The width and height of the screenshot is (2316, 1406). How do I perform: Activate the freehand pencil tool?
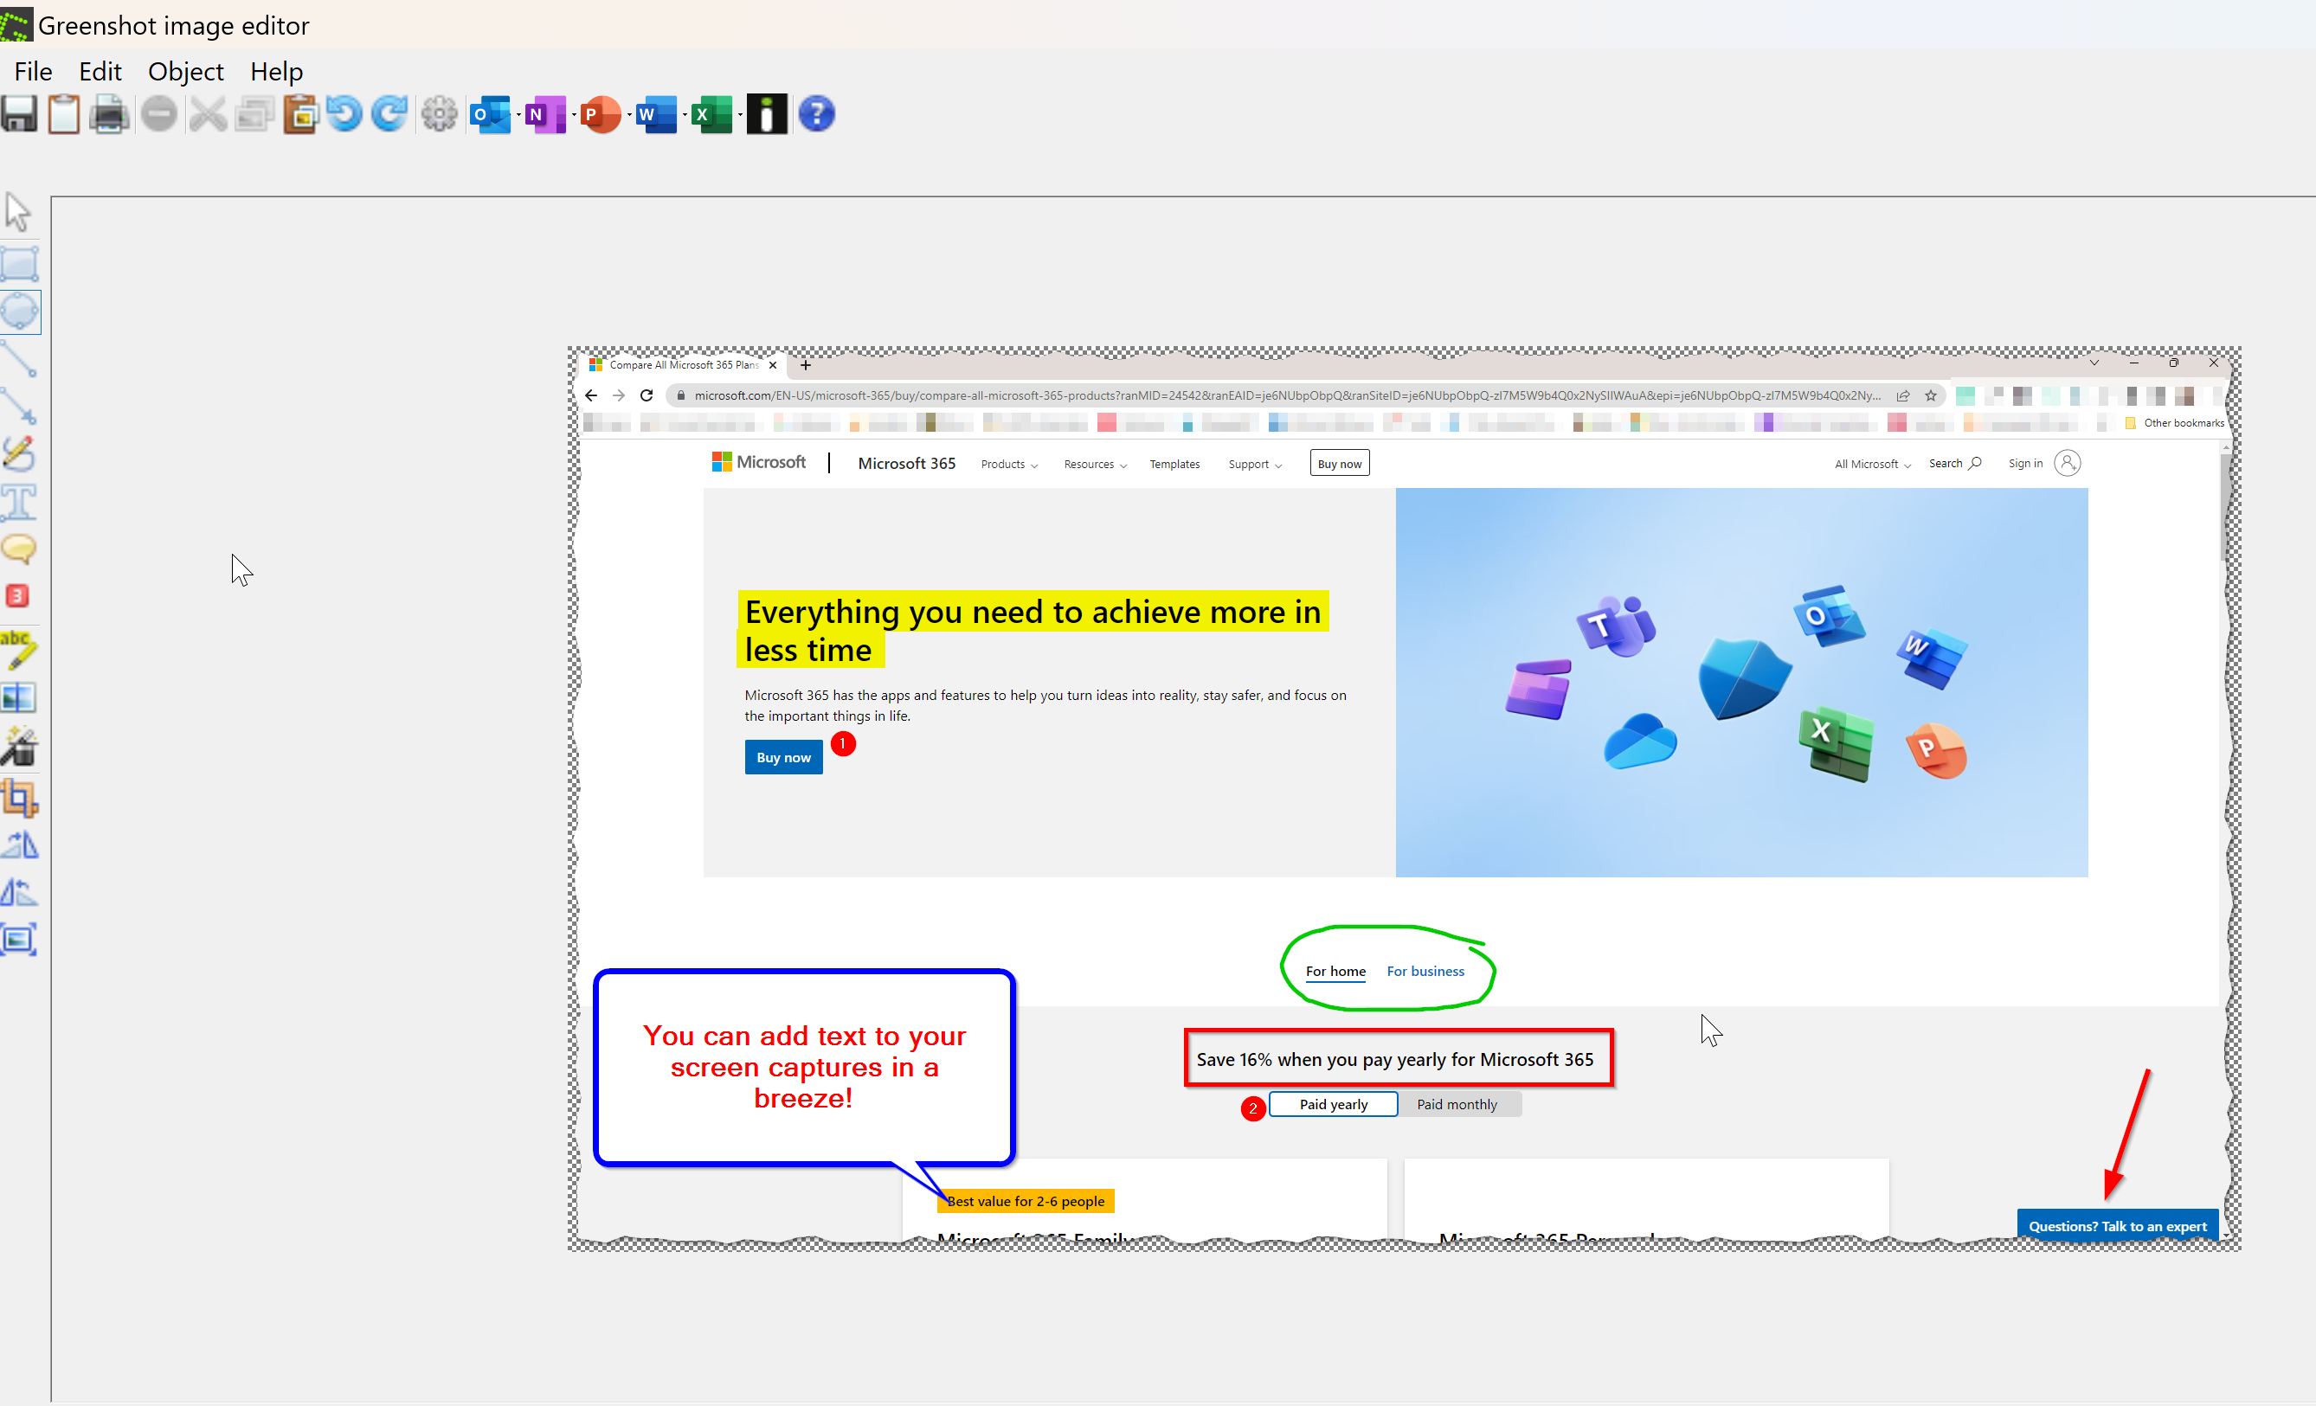(x=20, y=454)
